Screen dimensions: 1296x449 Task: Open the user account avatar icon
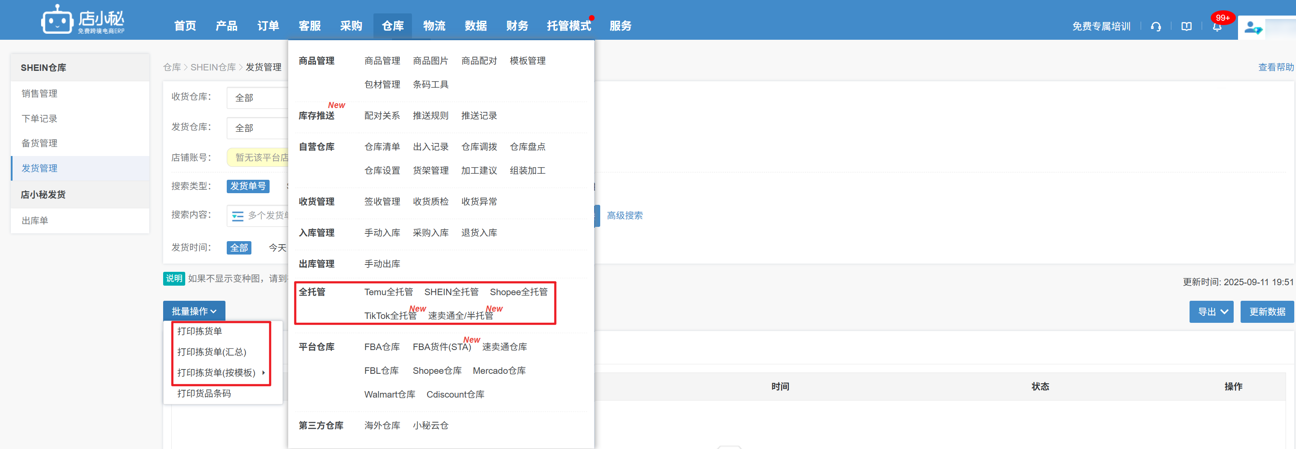point(1252,28)
